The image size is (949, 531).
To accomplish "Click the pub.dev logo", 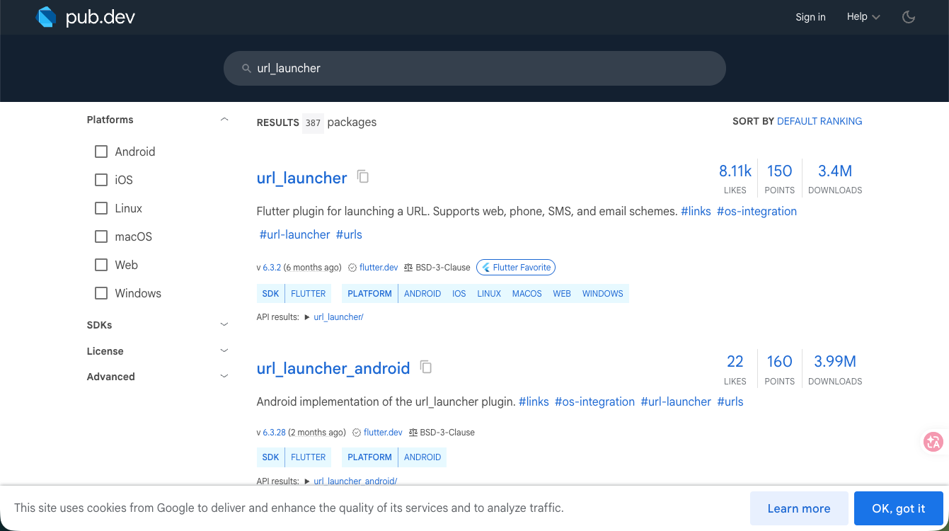I will (85, 17).
